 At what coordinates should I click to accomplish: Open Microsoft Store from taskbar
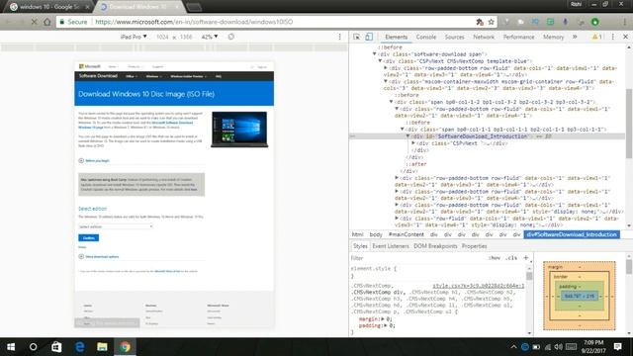[56, 347]
